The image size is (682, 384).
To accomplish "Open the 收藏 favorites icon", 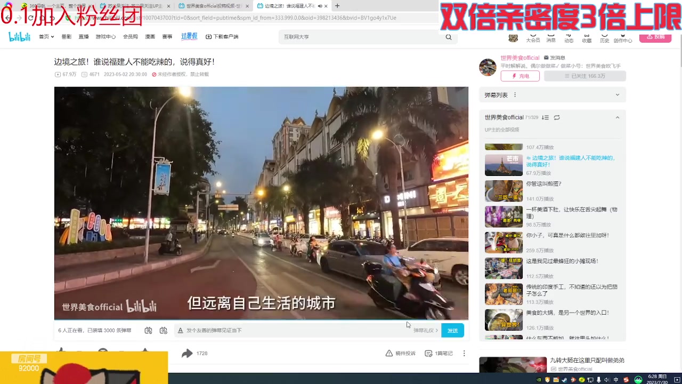I will (587, 38).
